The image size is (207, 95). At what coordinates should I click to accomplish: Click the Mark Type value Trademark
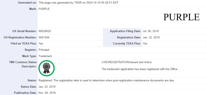pos(45,56)
